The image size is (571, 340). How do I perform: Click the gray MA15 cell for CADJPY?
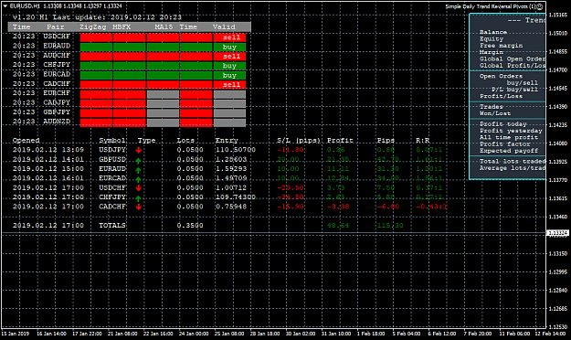click(163, 104)
